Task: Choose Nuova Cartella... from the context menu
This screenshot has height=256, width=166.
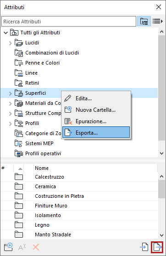Action: point(96,110)
